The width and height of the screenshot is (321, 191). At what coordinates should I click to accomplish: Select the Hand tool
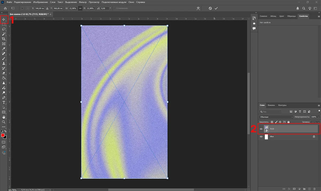coord(4,117)
